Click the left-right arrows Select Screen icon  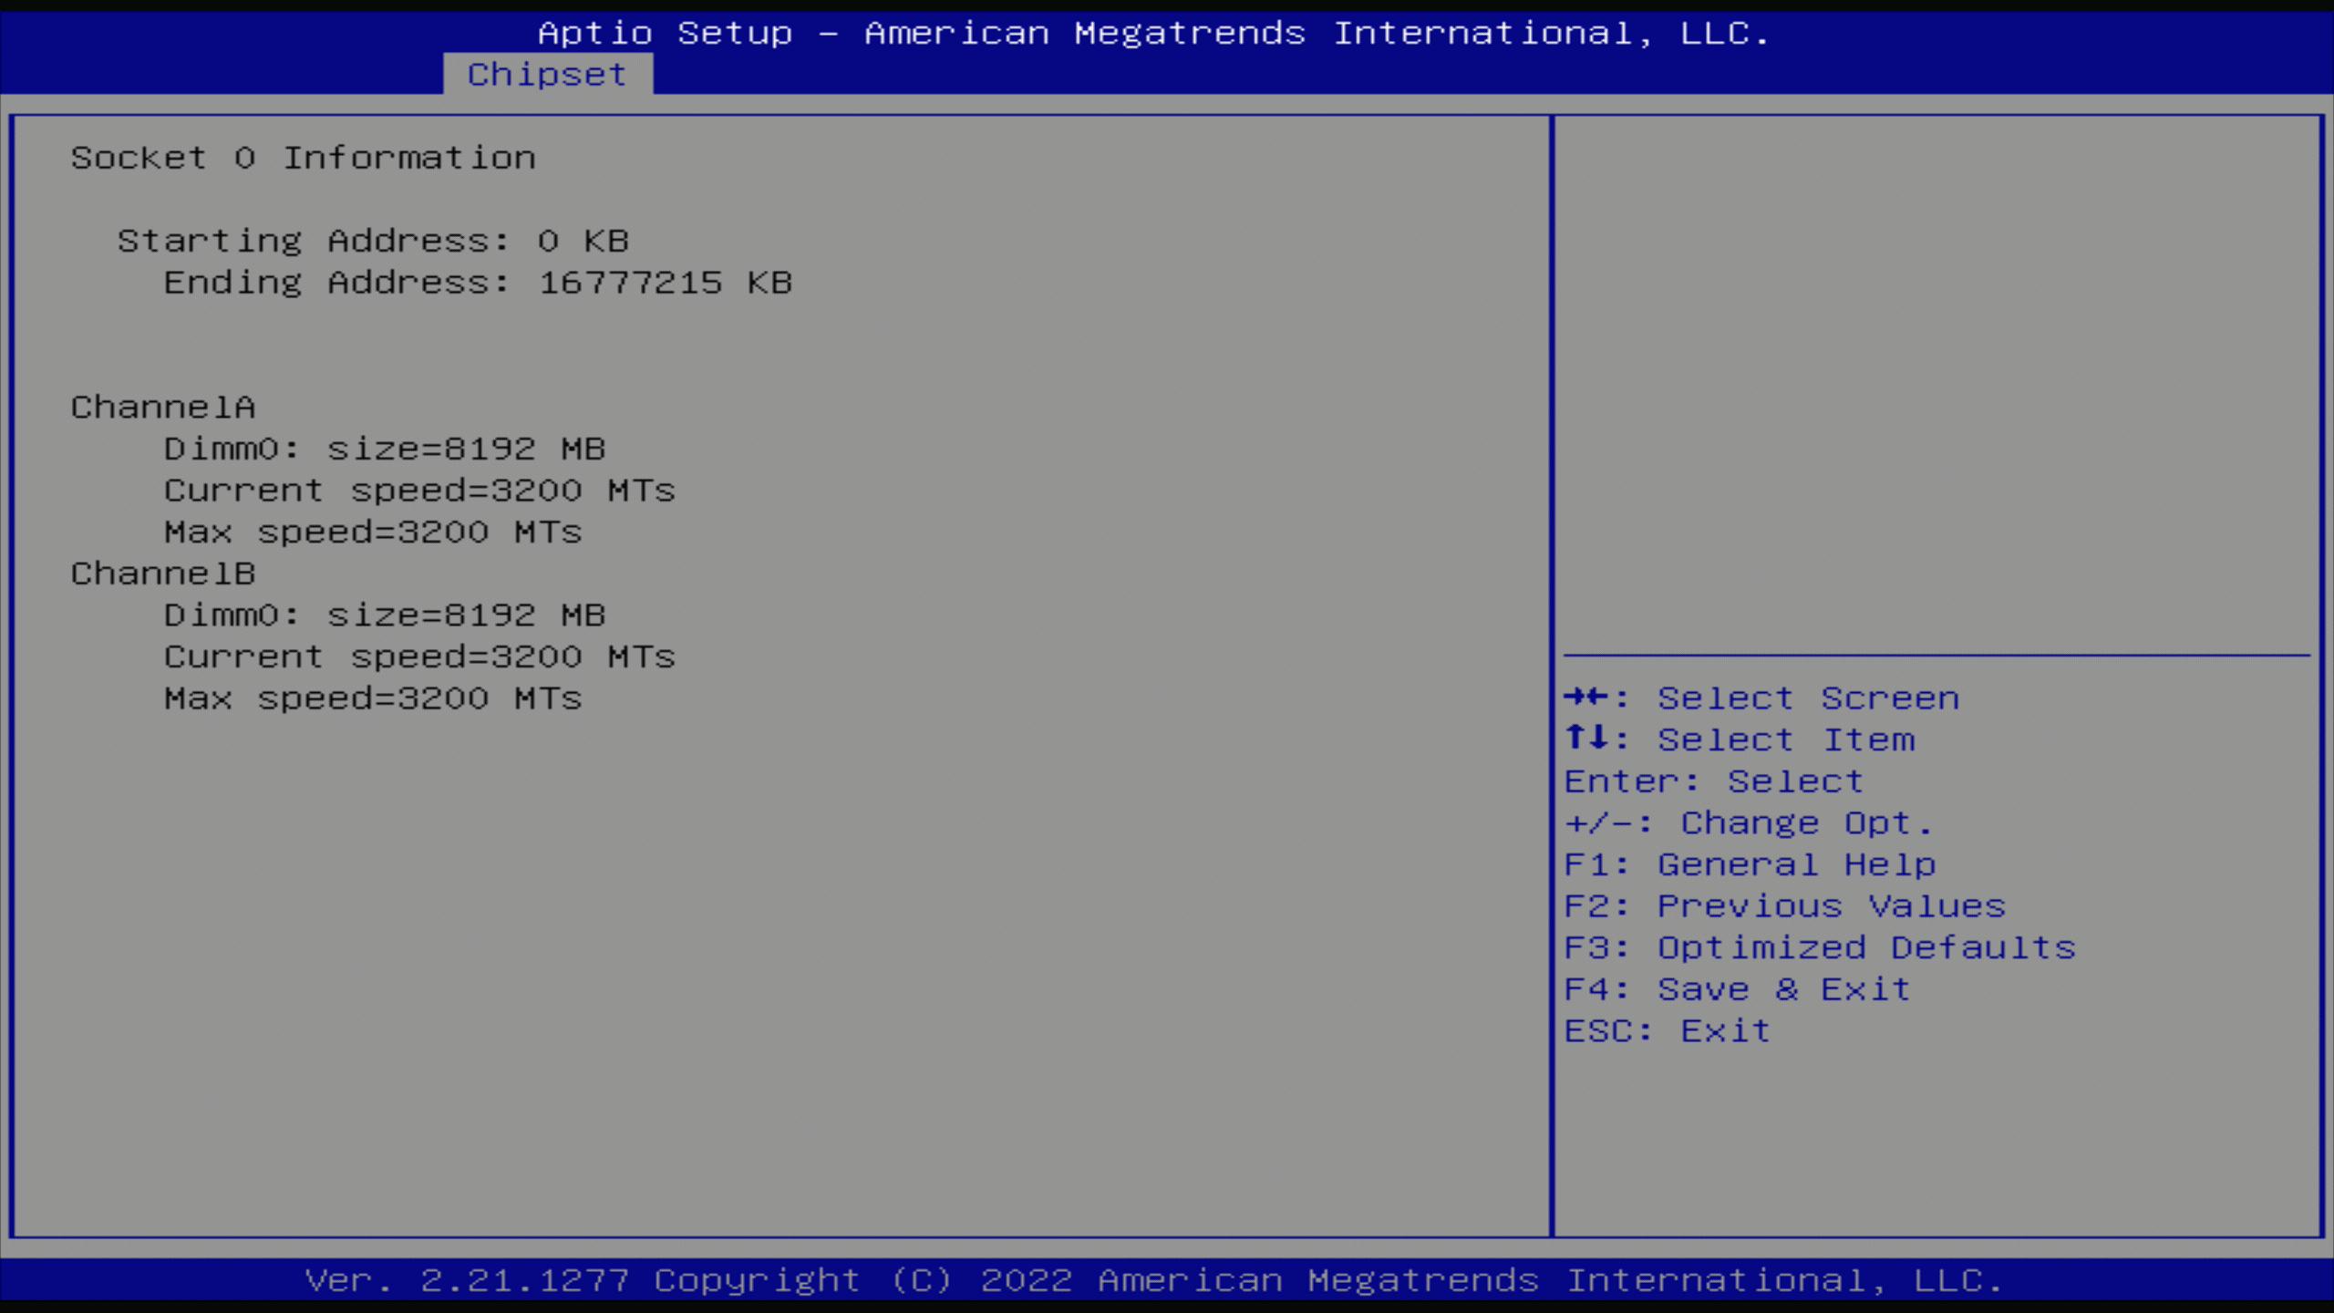[1586, 698]
